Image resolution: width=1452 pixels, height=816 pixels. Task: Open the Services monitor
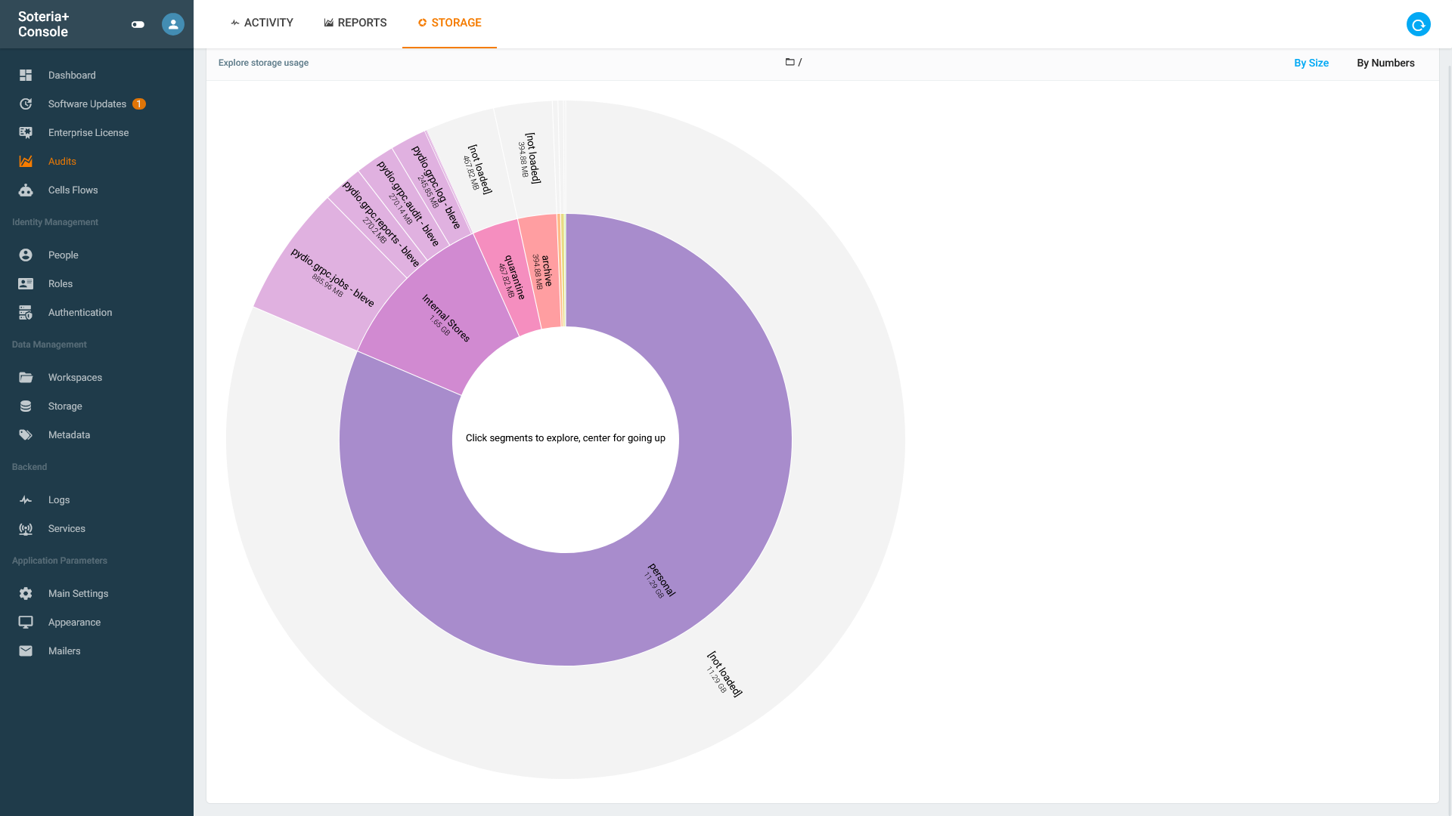pos(67,528)
